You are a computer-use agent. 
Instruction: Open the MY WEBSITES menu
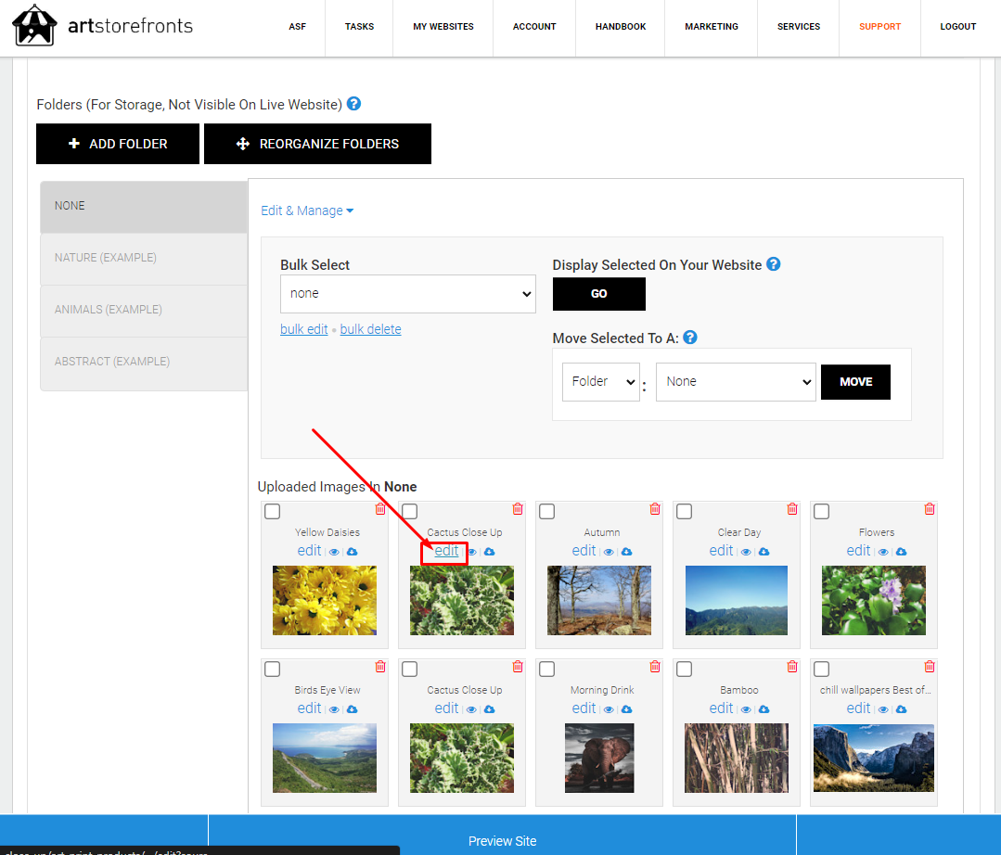point(443,27)
